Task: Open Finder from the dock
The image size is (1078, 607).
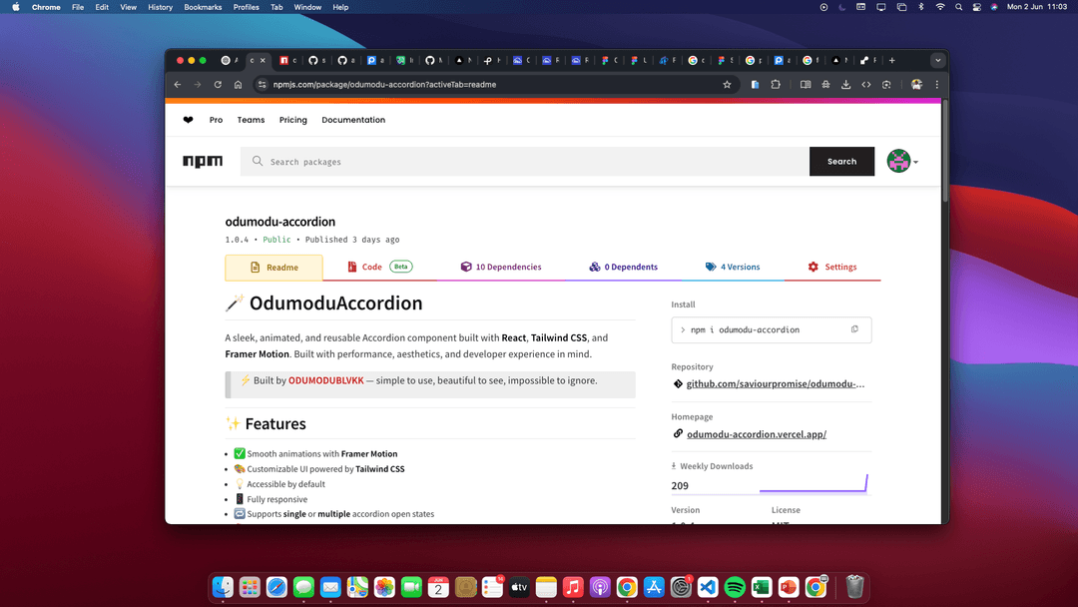Action: (222, 587)
